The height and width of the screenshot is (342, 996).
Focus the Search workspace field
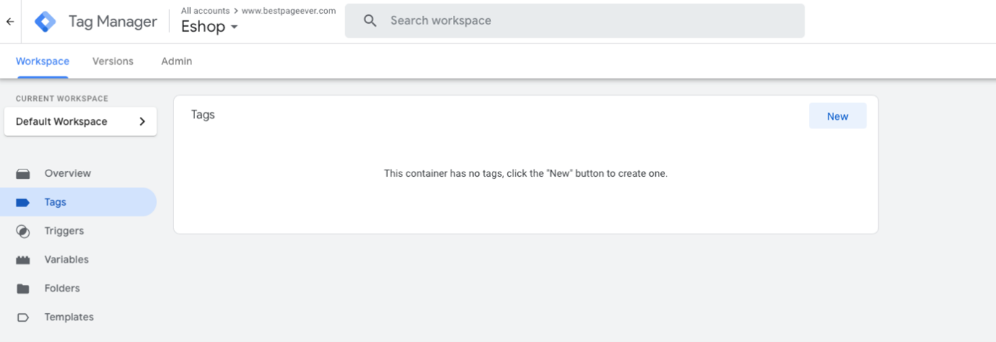tap(574, 21)
